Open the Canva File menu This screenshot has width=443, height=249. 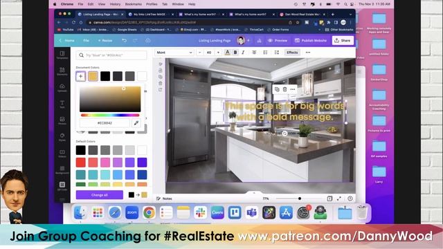(x=86, y=40)
